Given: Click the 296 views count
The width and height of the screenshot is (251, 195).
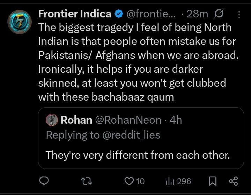Looking at the screenshot, I should (x=184, y=181).
